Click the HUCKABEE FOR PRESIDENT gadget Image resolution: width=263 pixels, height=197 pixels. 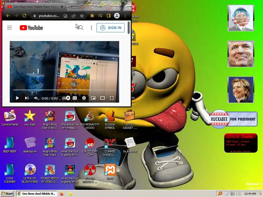234,119
